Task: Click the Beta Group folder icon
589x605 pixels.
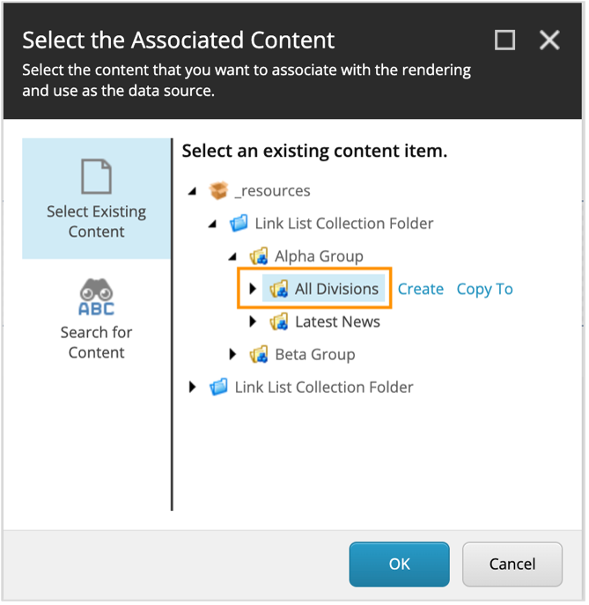Action: click(259, 355)
